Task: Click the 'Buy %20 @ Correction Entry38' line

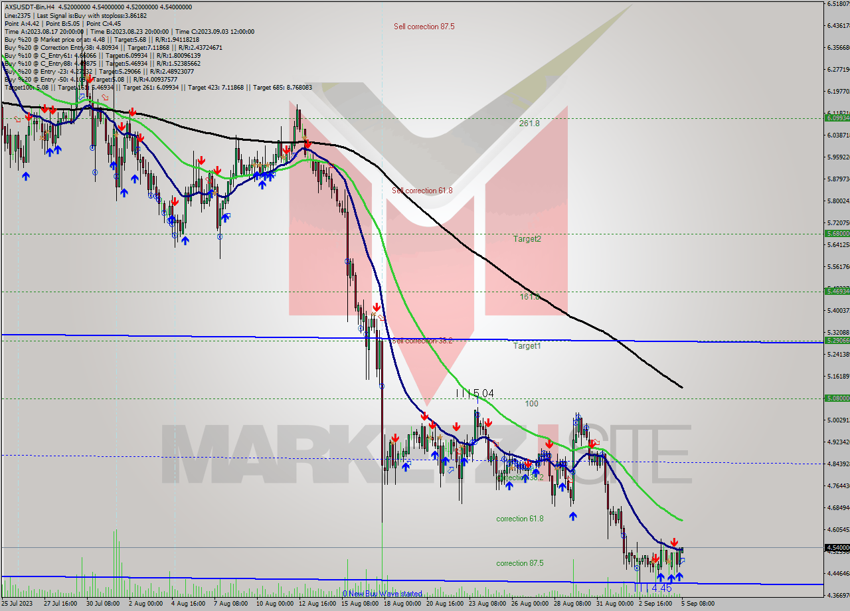Action: pyautogui.click(x=113, y=47)
